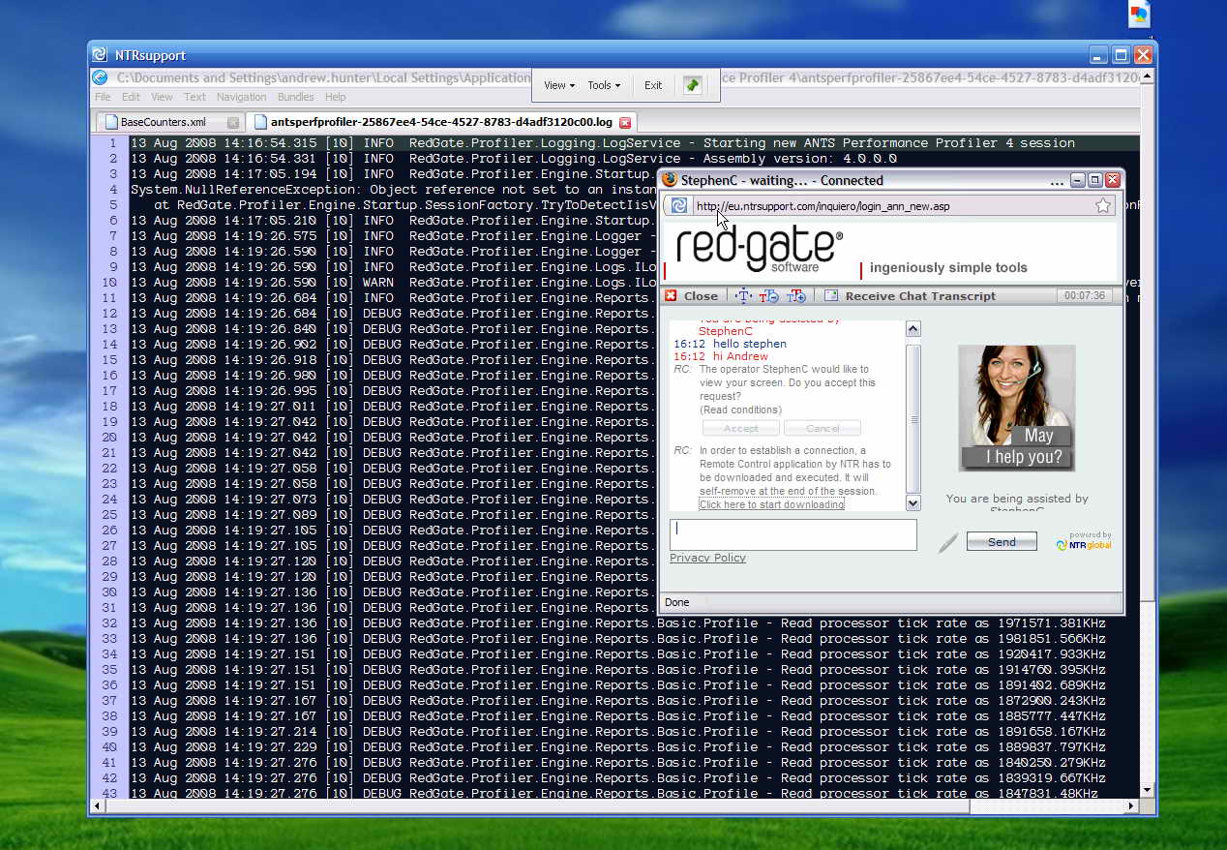Click the transcript icon beside Receive Chat Transcript
This screenshot has height=850, width=1227.
point(831,296)
